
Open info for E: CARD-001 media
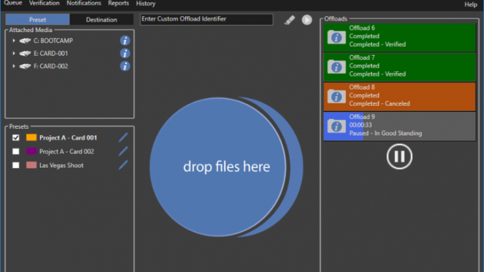(x=125, y=53)
